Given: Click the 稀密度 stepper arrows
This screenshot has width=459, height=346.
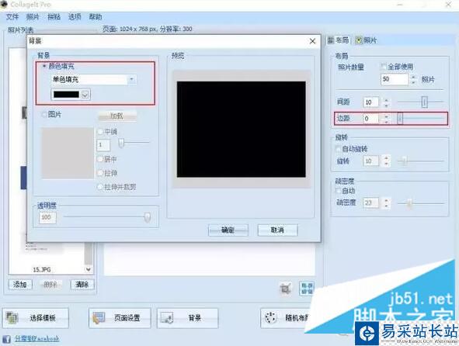Looking at the screenshot, I should 387,203.
